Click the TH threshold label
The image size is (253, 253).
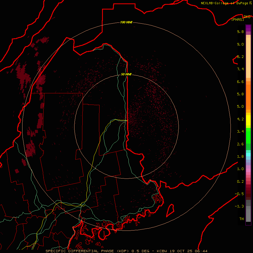241,219
